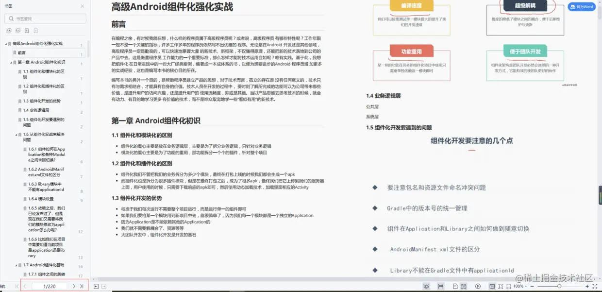
Task: Click the 前言 heading in the document
Action: click(x=118, y=24)
